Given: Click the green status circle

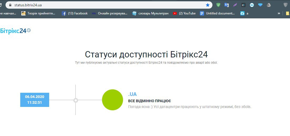Looking at the screenshot, I should click(113, 100).
